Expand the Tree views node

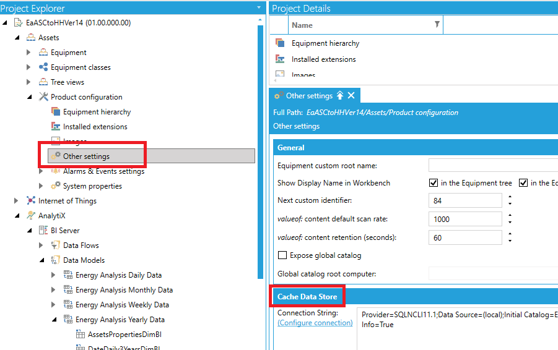(28, 82)
